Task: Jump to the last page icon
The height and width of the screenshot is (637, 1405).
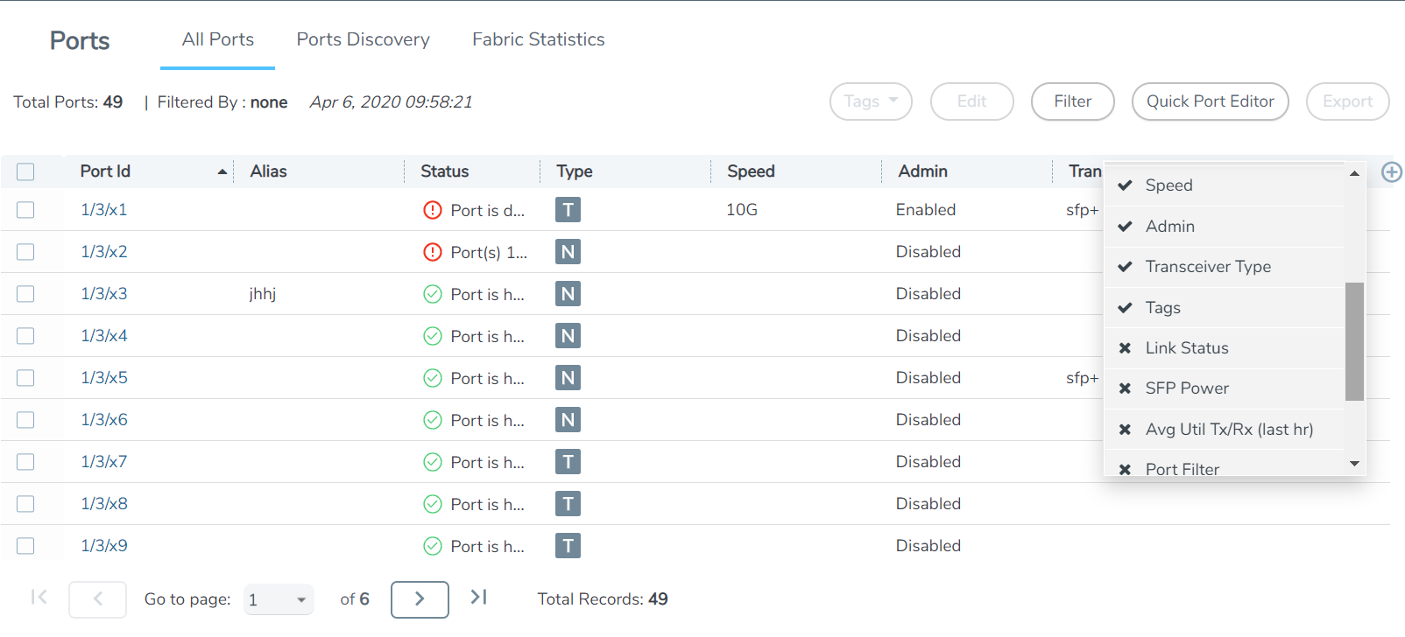Action: click(478, 598)
